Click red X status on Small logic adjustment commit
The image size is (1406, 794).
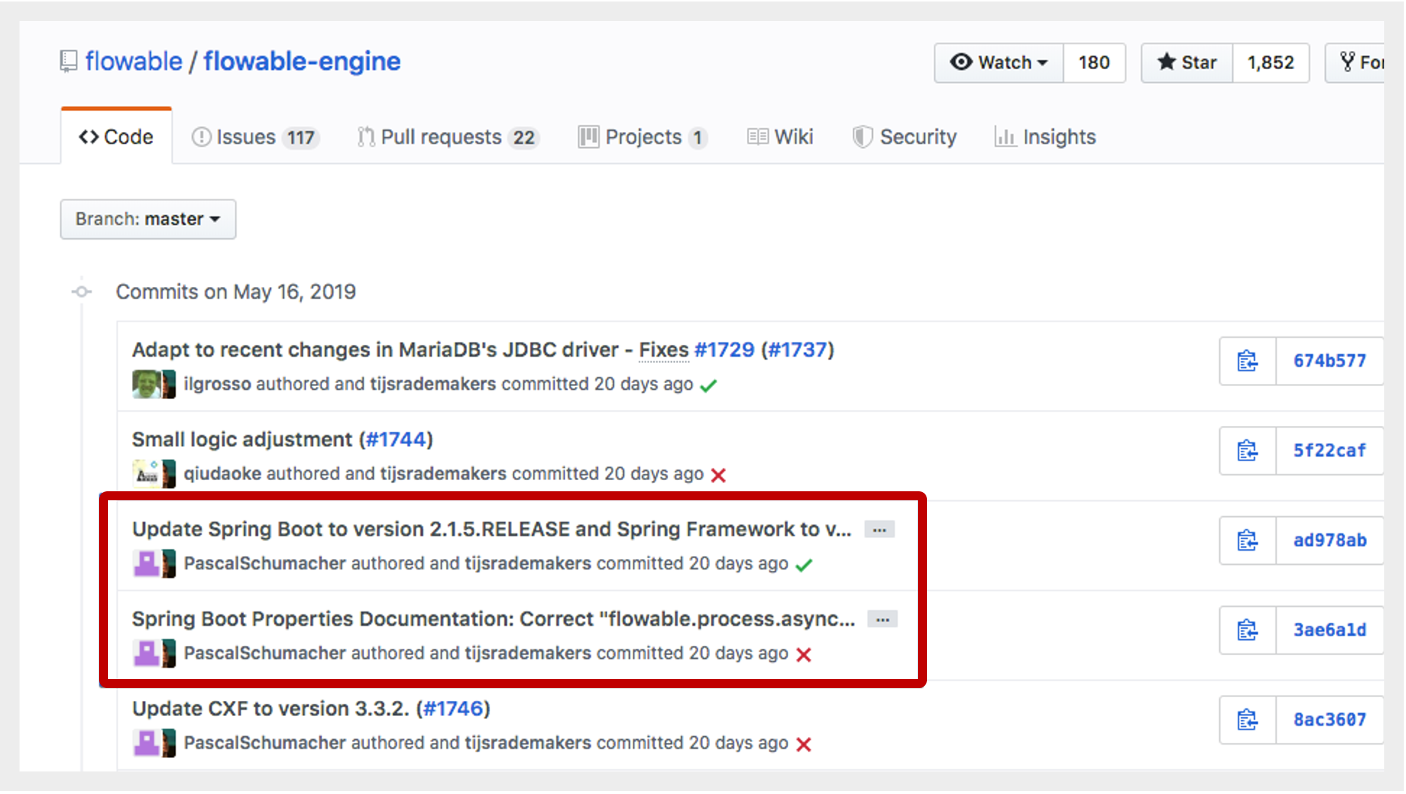tap(718, 475)
